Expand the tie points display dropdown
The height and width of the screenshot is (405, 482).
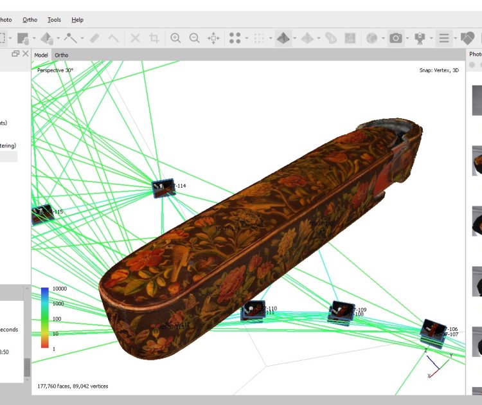click(x=247, y=39)
